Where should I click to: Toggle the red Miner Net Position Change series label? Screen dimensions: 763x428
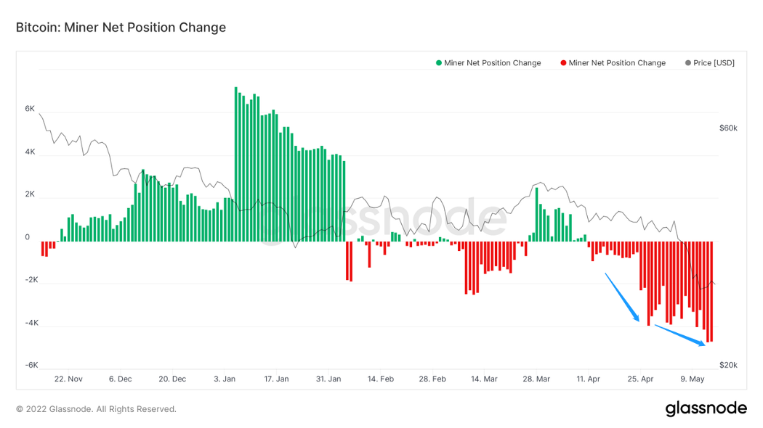click(618, 63)
